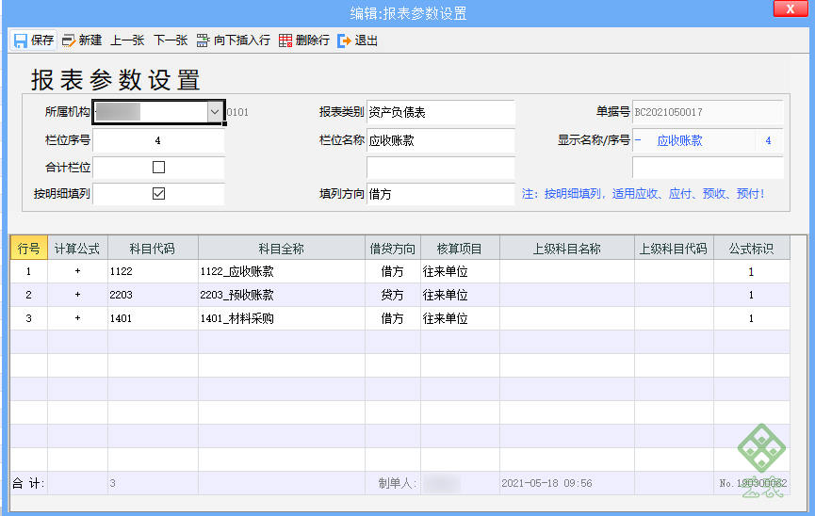The image size is (815, 516).
Task: Click the 栏位序号 field showing 4
Action: (x=158, y=140)
